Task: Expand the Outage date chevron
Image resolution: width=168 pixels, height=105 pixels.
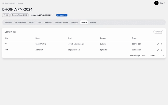Action: click(52, 15)
